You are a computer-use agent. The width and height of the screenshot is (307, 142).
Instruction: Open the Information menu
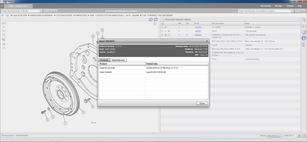266,6
